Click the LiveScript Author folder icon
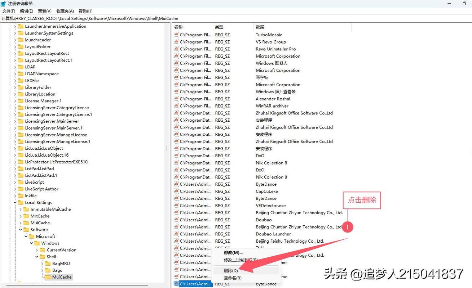 21,189
